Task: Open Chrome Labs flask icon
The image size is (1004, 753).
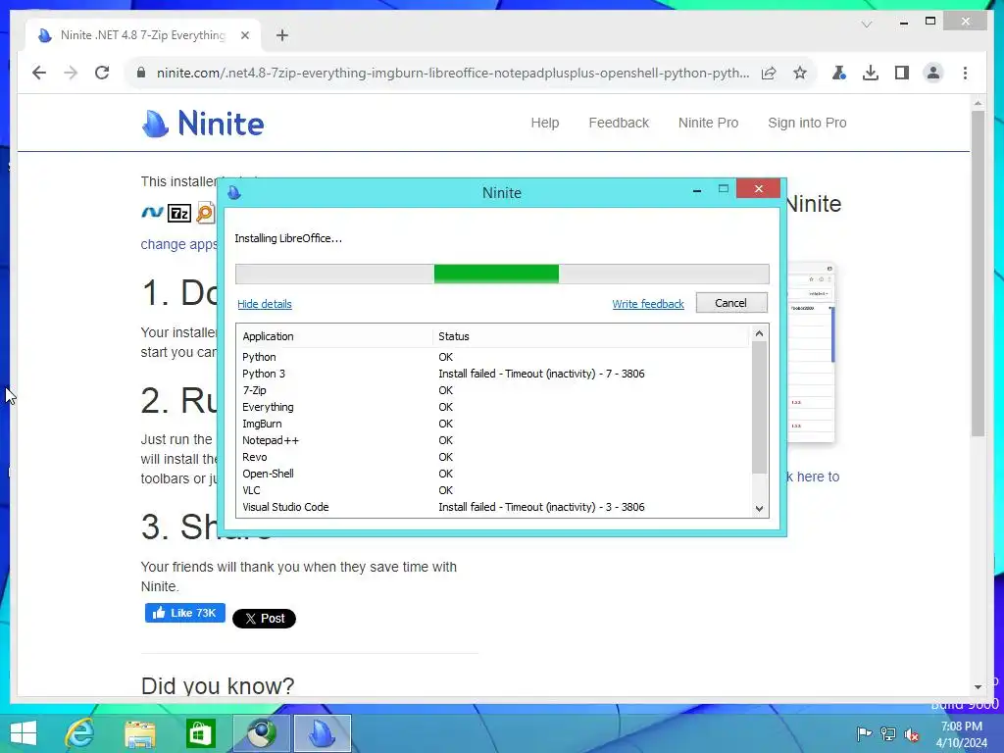Action: (x=839, y=73)
